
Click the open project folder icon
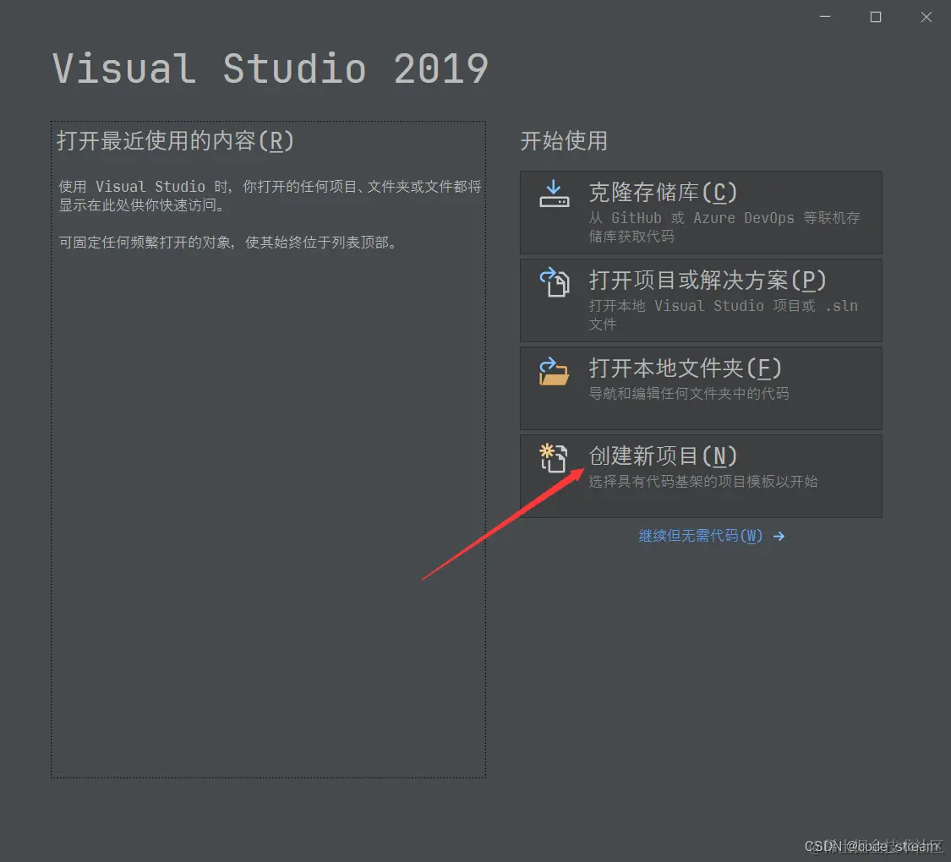click(554, 282)
